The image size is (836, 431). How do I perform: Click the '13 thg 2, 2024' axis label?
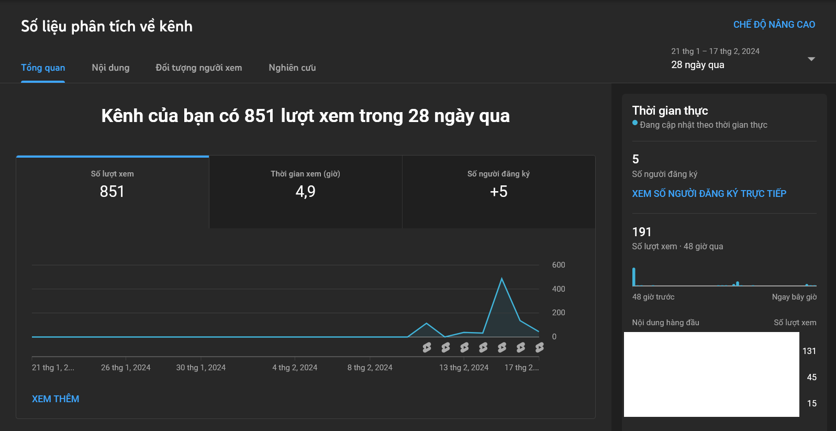(x=464, y=368)
